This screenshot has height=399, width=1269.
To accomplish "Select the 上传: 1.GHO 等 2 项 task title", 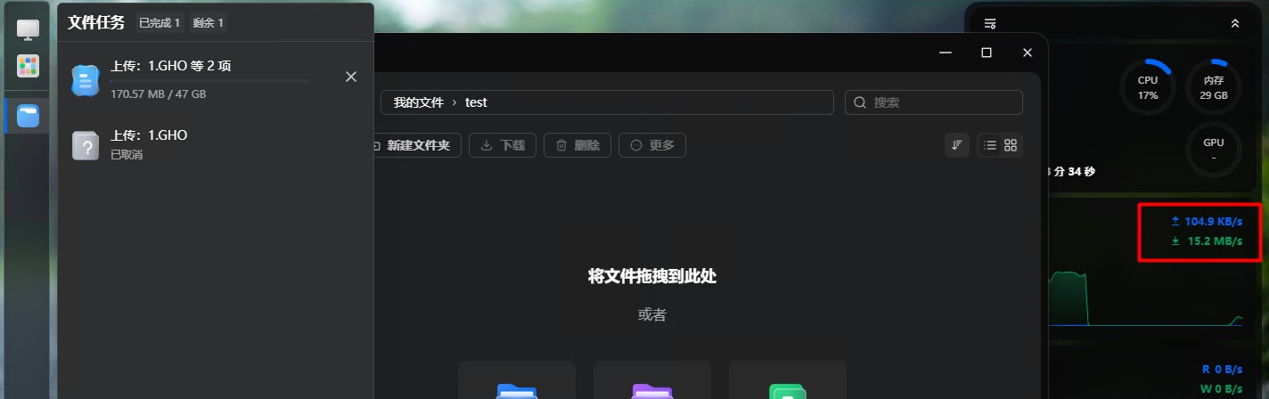I will (172, 66).
